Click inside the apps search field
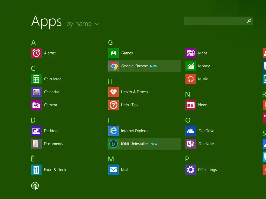266x199 pixels. pyautogui.click(x=218, y=21)
